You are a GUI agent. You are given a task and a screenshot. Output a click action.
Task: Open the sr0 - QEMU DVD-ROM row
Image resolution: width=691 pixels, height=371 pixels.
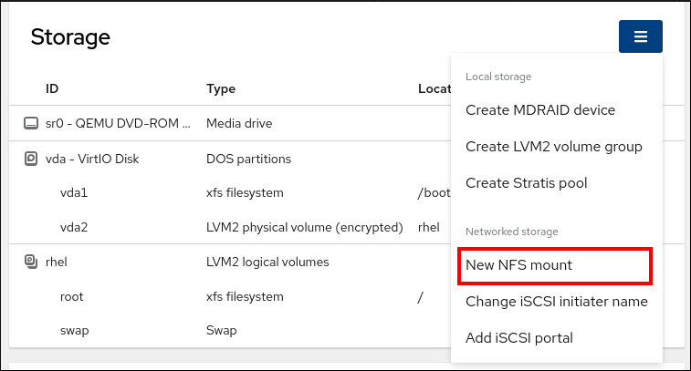(119, 123)
